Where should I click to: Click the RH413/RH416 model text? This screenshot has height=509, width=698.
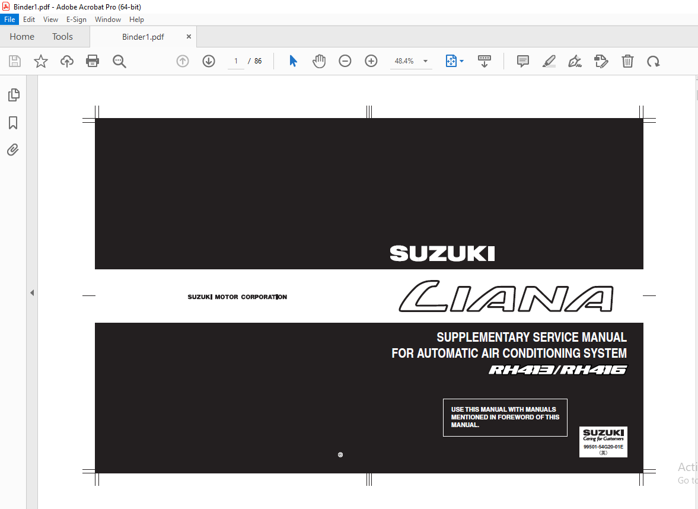pos(558,370)
